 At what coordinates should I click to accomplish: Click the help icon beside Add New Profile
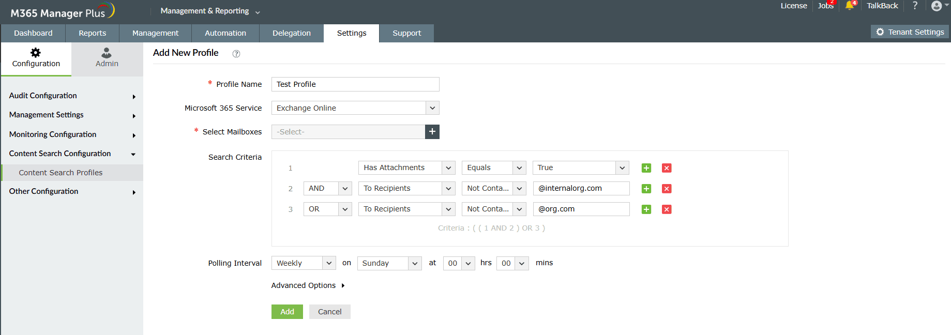pyautogui.click(x=236, y=54)
